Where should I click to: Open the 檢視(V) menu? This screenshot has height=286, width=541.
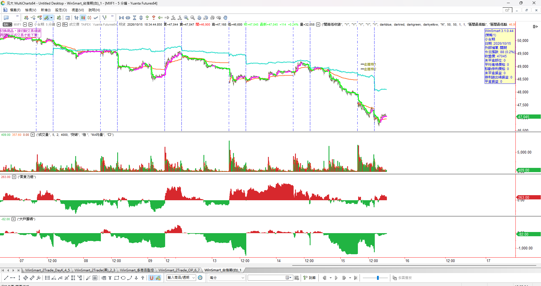(x=31, y=10)
